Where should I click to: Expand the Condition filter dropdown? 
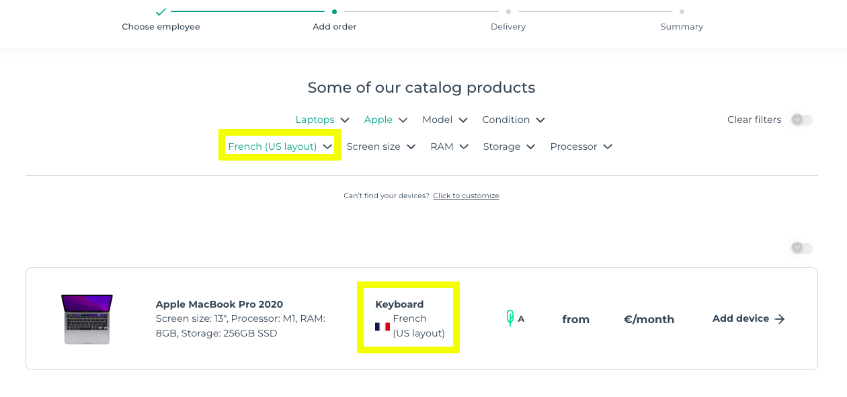click(513, 120)
